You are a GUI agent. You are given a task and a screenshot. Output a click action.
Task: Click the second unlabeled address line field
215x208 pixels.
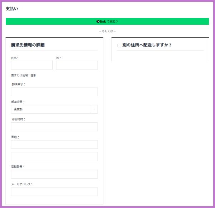point(54,156)
